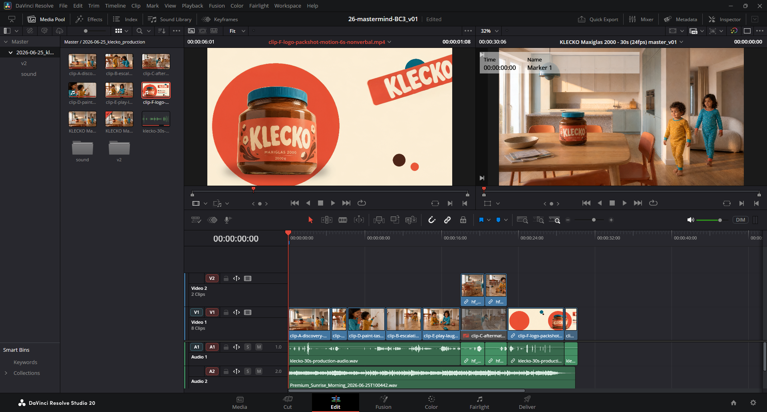Screen dimensions: 767x412
Task: Switch to the Fusion page
Action: pos(383,402)
